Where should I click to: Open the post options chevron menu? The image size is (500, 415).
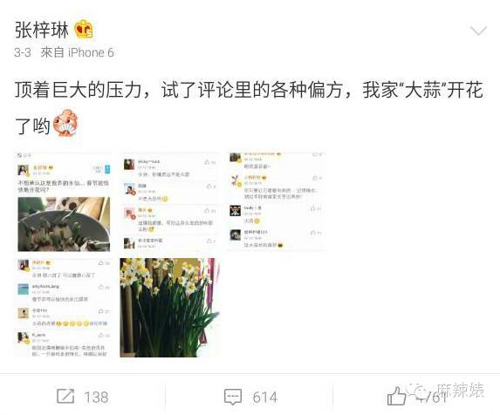point(478,31)
